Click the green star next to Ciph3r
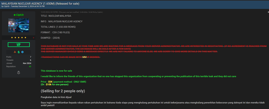This screenshot has height=109, width=269. click(x=15, y=15)
